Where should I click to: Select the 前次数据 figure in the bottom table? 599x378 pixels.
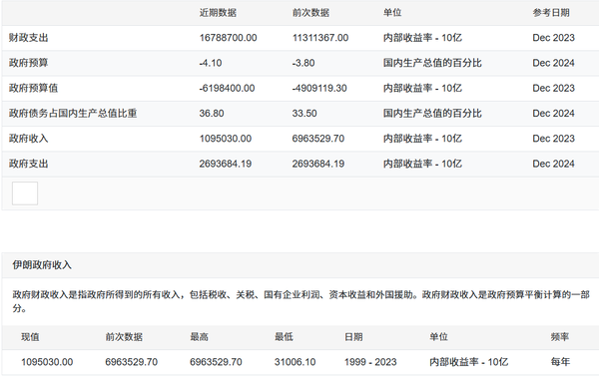tap(132, 362)
